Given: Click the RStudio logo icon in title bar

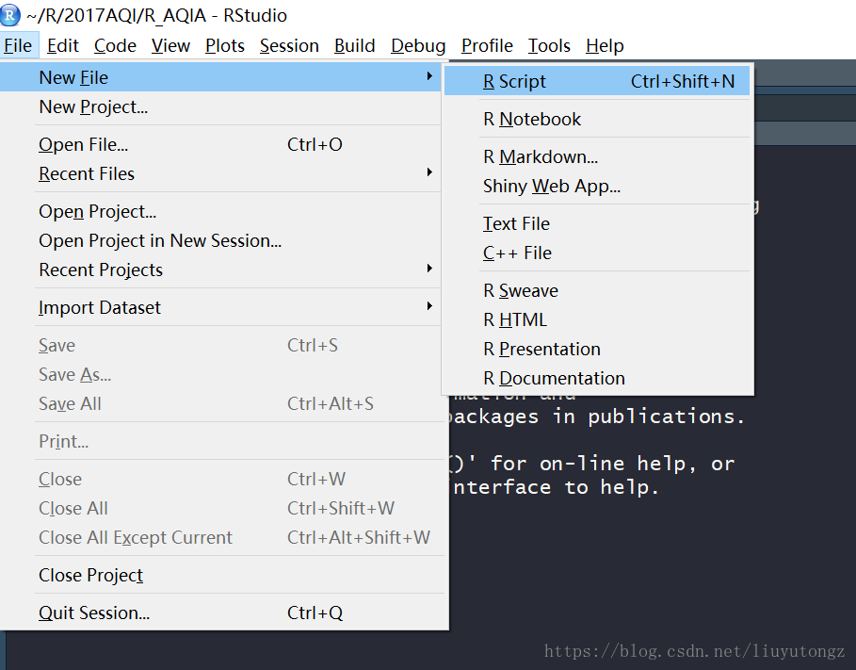Looking at the screenshot, I should point(9,15).
